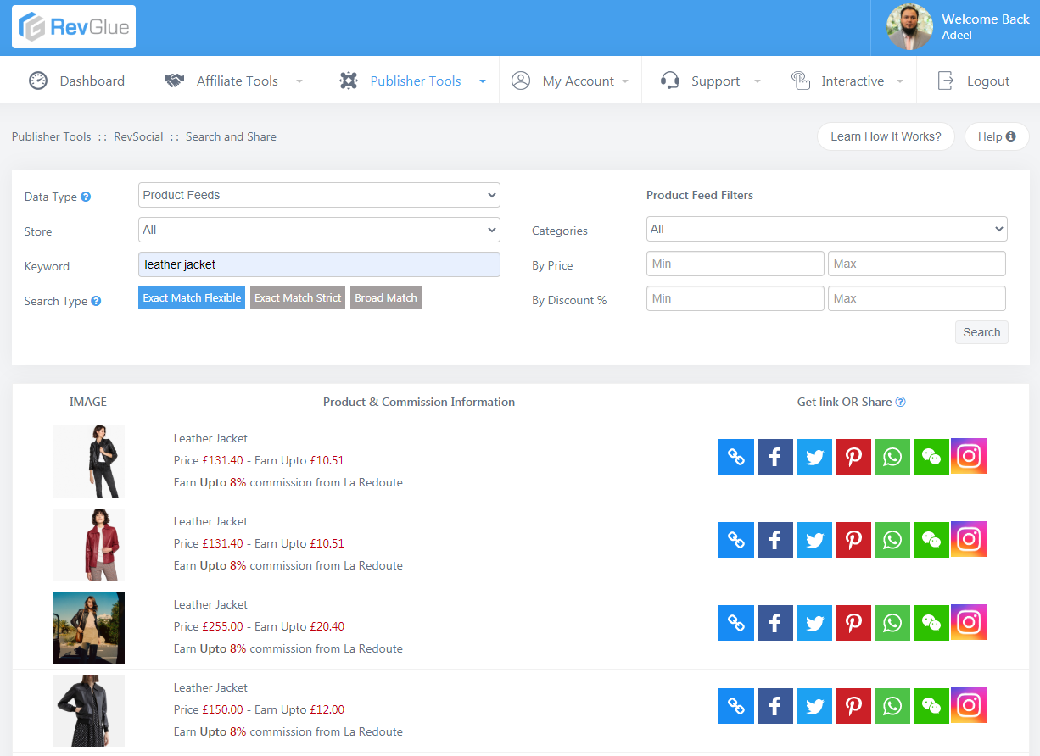Viewport: 1040px width, 756px height.
Task: Click the Instagram icon in first row
Action: tap(969, 456)
